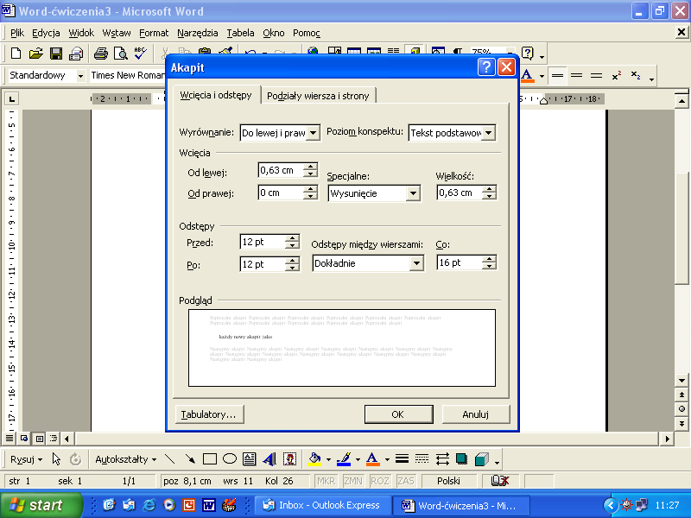Create a new blank document
691x518 pixels.
click(x=15, y=54)
